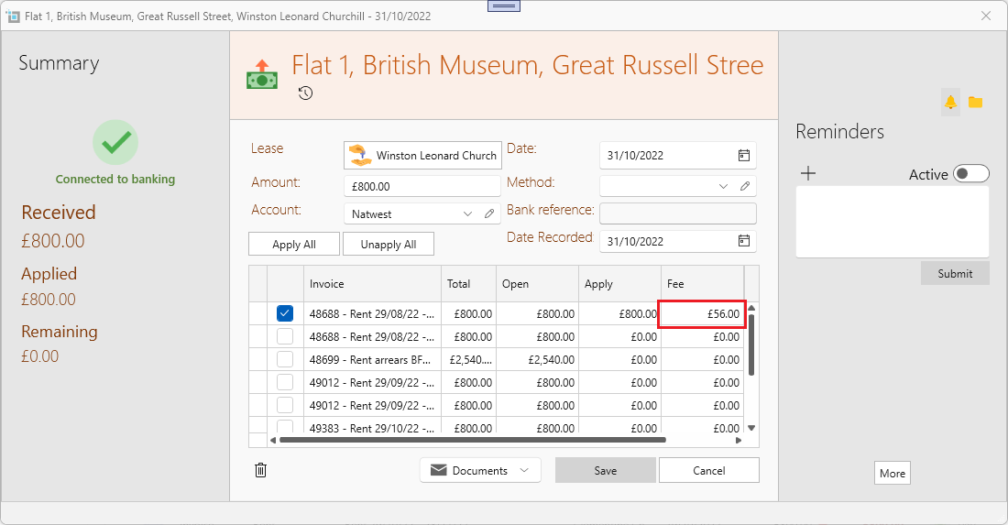Click the Open column header

[x=537, y=284]
